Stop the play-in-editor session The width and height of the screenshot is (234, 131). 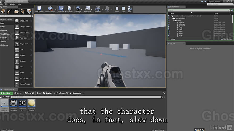pos(123,9)
